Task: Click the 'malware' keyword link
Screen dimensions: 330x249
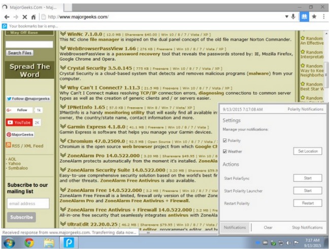Action: [x=259, y=74]
